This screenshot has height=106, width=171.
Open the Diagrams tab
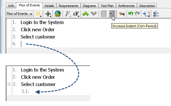(x=89, y=6)
